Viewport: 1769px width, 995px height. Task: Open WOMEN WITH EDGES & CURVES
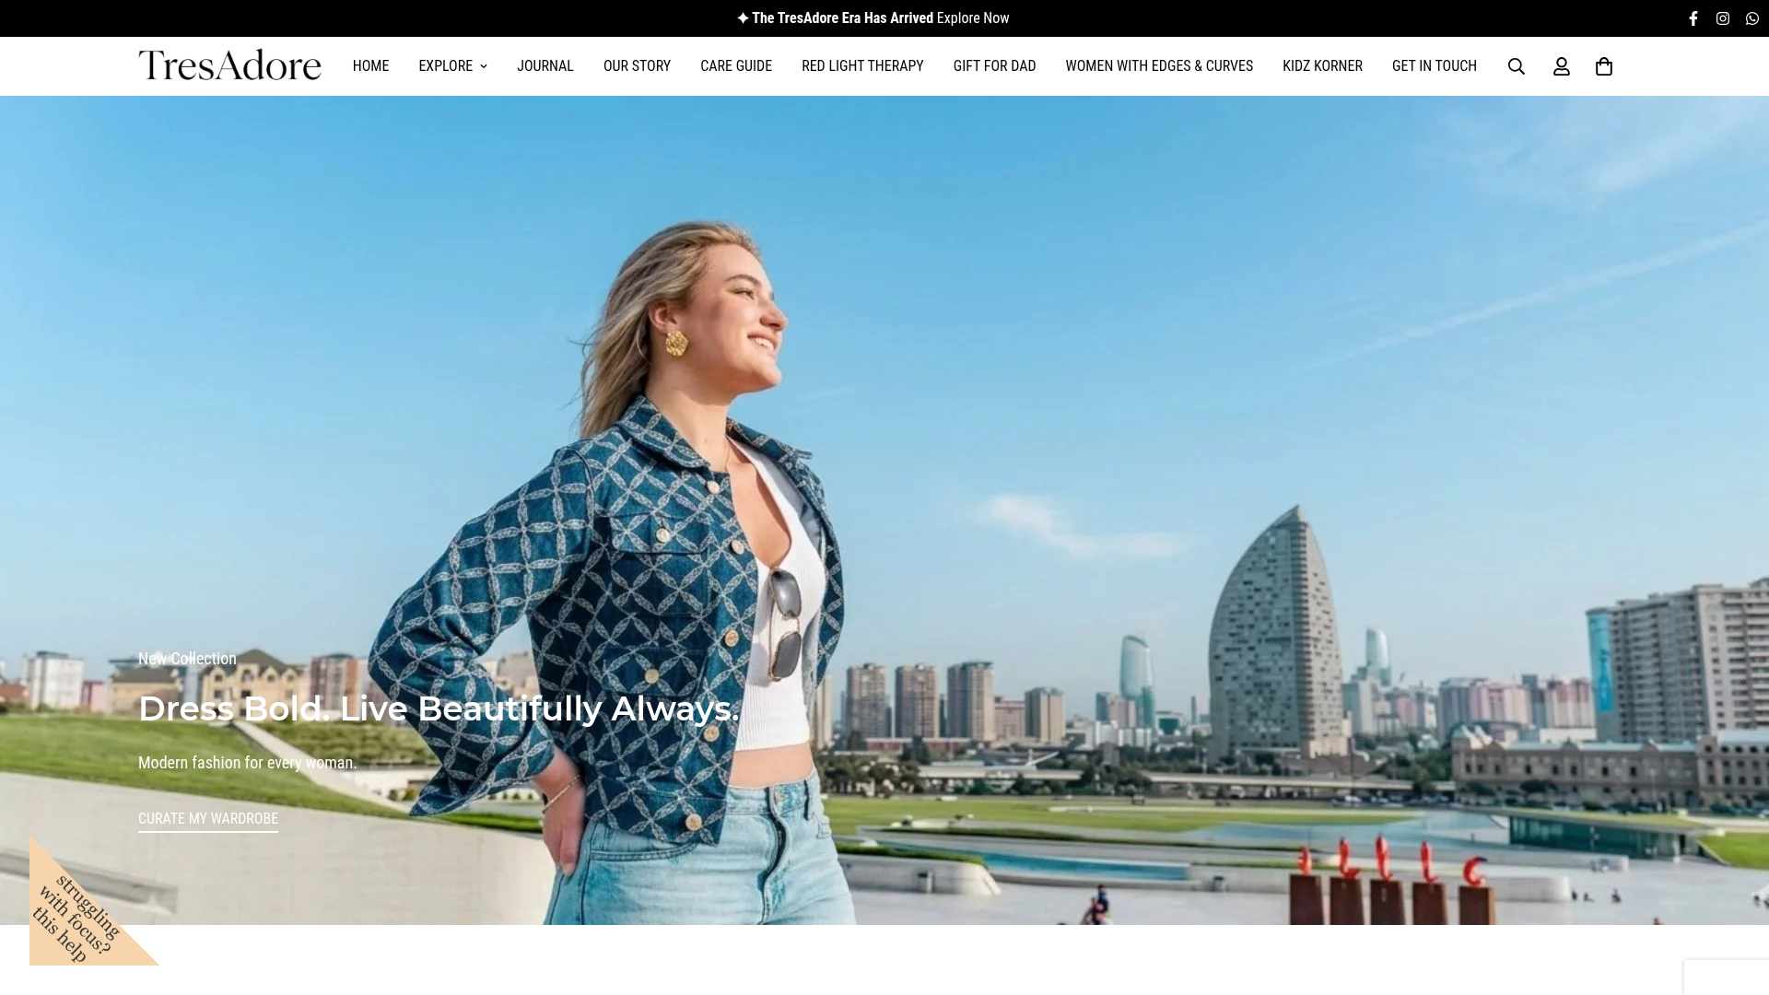click(1159, 66)
